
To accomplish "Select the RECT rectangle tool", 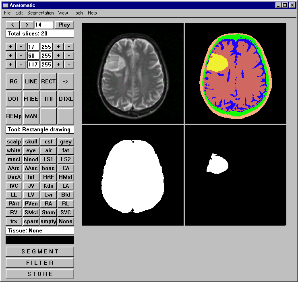I will tap(48, 81).
